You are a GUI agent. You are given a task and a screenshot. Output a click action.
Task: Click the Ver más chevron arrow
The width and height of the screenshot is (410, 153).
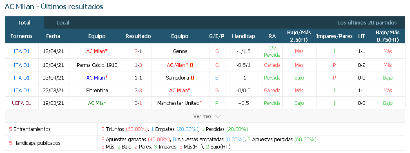coord(218,116)
